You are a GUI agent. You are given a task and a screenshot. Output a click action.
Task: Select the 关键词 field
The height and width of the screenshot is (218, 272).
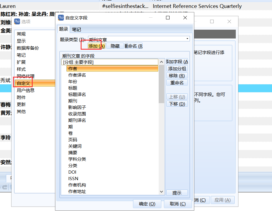click(75, 146)
